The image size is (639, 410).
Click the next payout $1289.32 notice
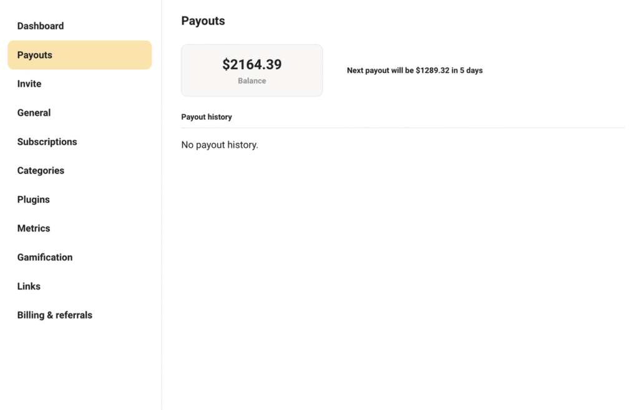(415, 71)
